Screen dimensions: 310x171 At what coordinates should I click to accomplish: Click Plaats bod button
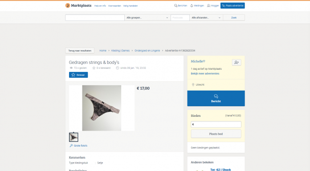[216, 134]
